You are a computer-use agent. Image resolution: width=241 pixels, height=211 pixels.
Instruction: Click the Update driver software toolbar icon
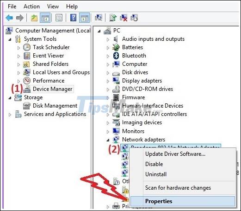pos(113,18)
